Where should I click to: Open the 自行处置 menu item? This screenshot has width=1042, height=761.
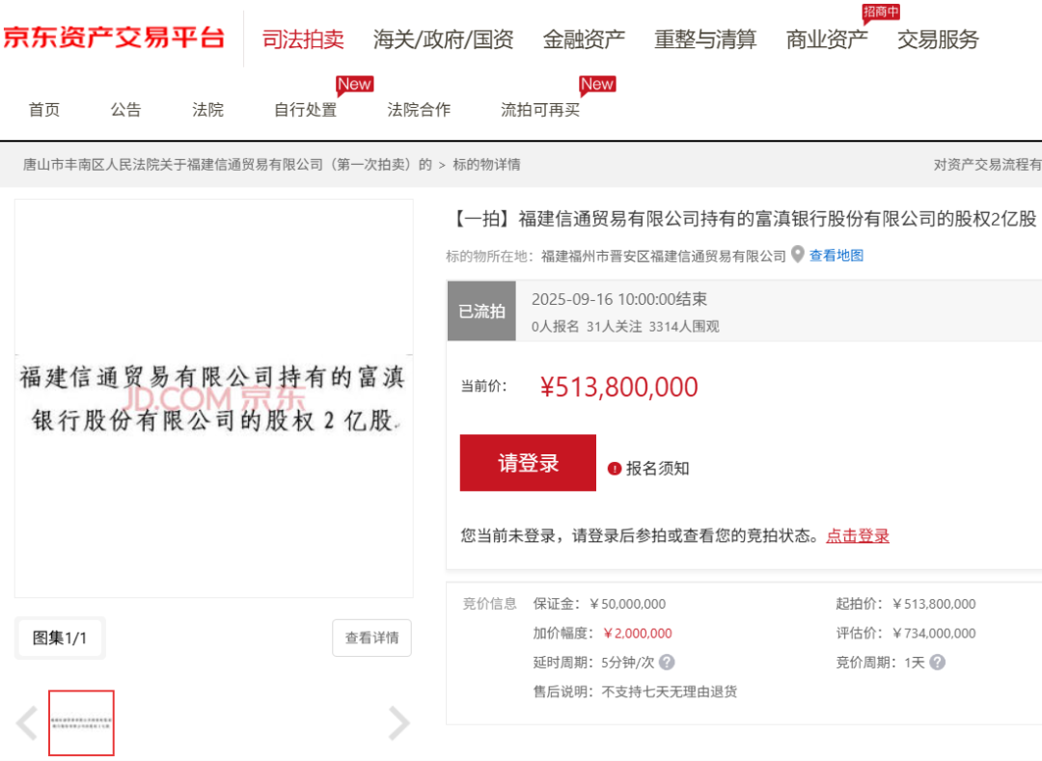pyautogui.click(x=306, y=110)
